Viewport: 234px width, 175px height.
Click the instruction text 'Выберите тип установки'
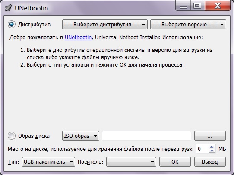tap(58, 65)
